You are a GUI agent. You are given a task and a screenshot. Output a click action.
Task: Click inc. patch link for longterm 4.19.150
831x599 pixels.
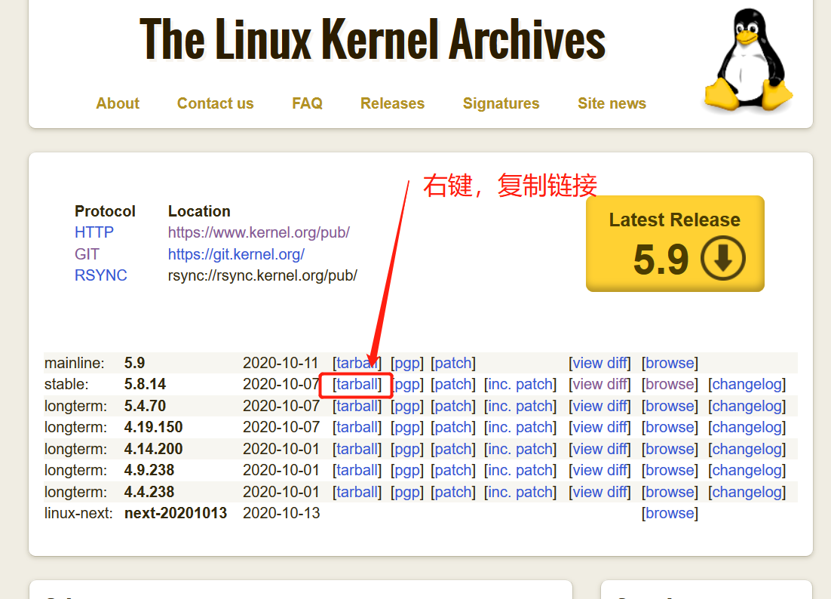coord(520,427)
